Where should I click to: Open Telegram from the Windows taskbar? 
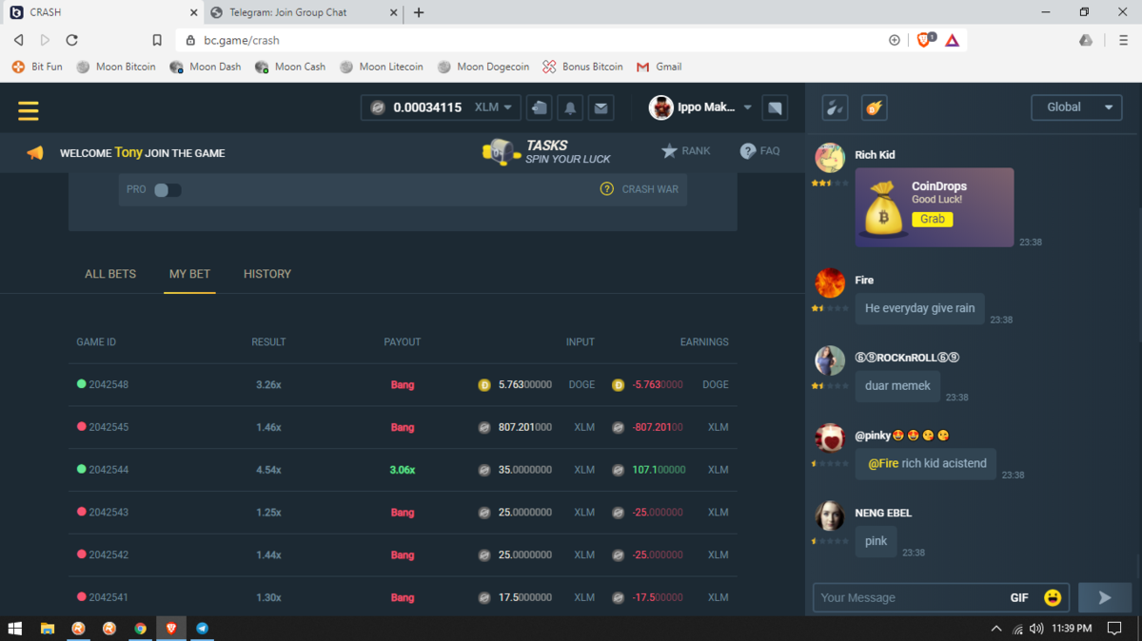tap(202, 629)
